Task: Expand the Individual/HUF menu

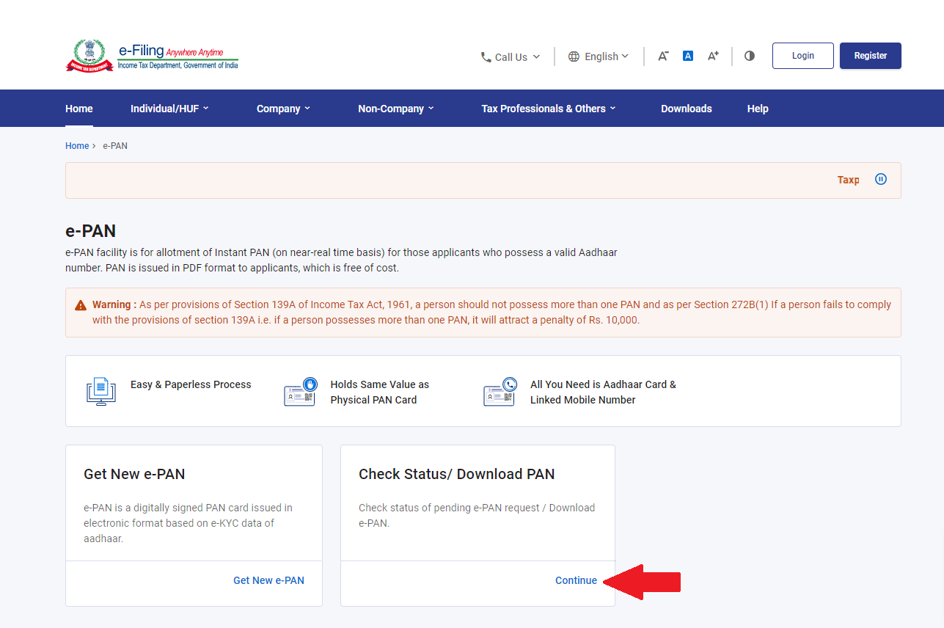Action: tap(169, 108)
